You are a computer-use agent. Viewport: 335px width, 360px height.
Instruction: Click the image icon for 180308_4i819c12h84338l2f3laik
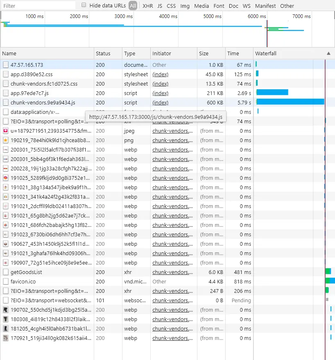click(5, 319)
